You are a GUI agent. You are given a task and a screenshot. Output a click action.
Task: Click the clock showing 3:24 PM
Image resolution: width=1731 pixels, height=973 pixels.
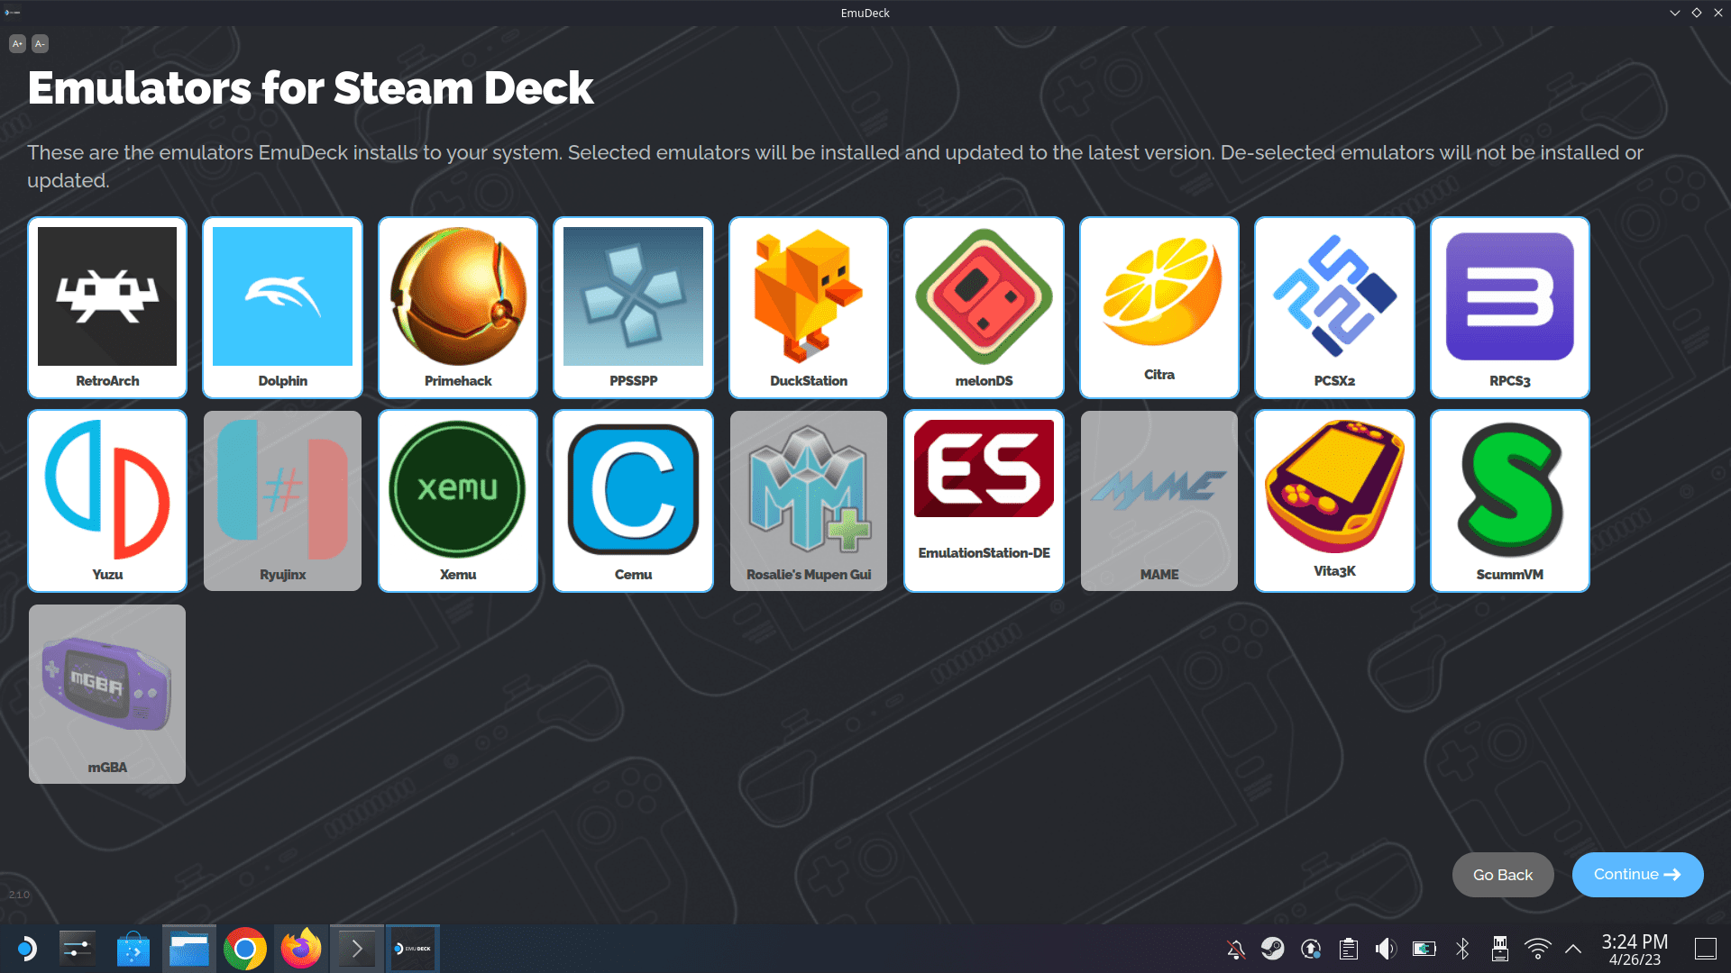point(1635,950)
